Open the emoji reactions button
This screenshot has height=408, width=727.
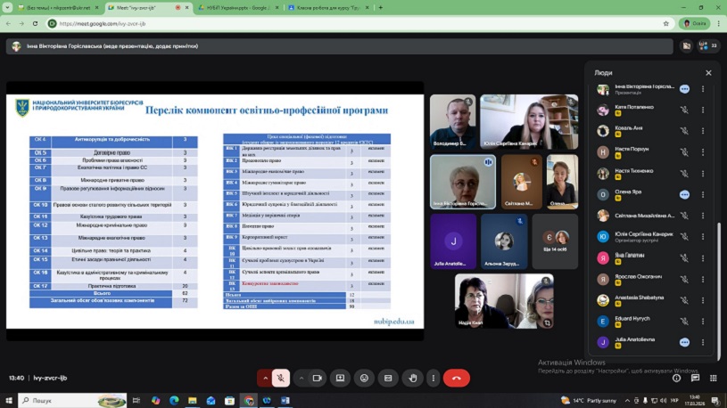coord(365,379)
